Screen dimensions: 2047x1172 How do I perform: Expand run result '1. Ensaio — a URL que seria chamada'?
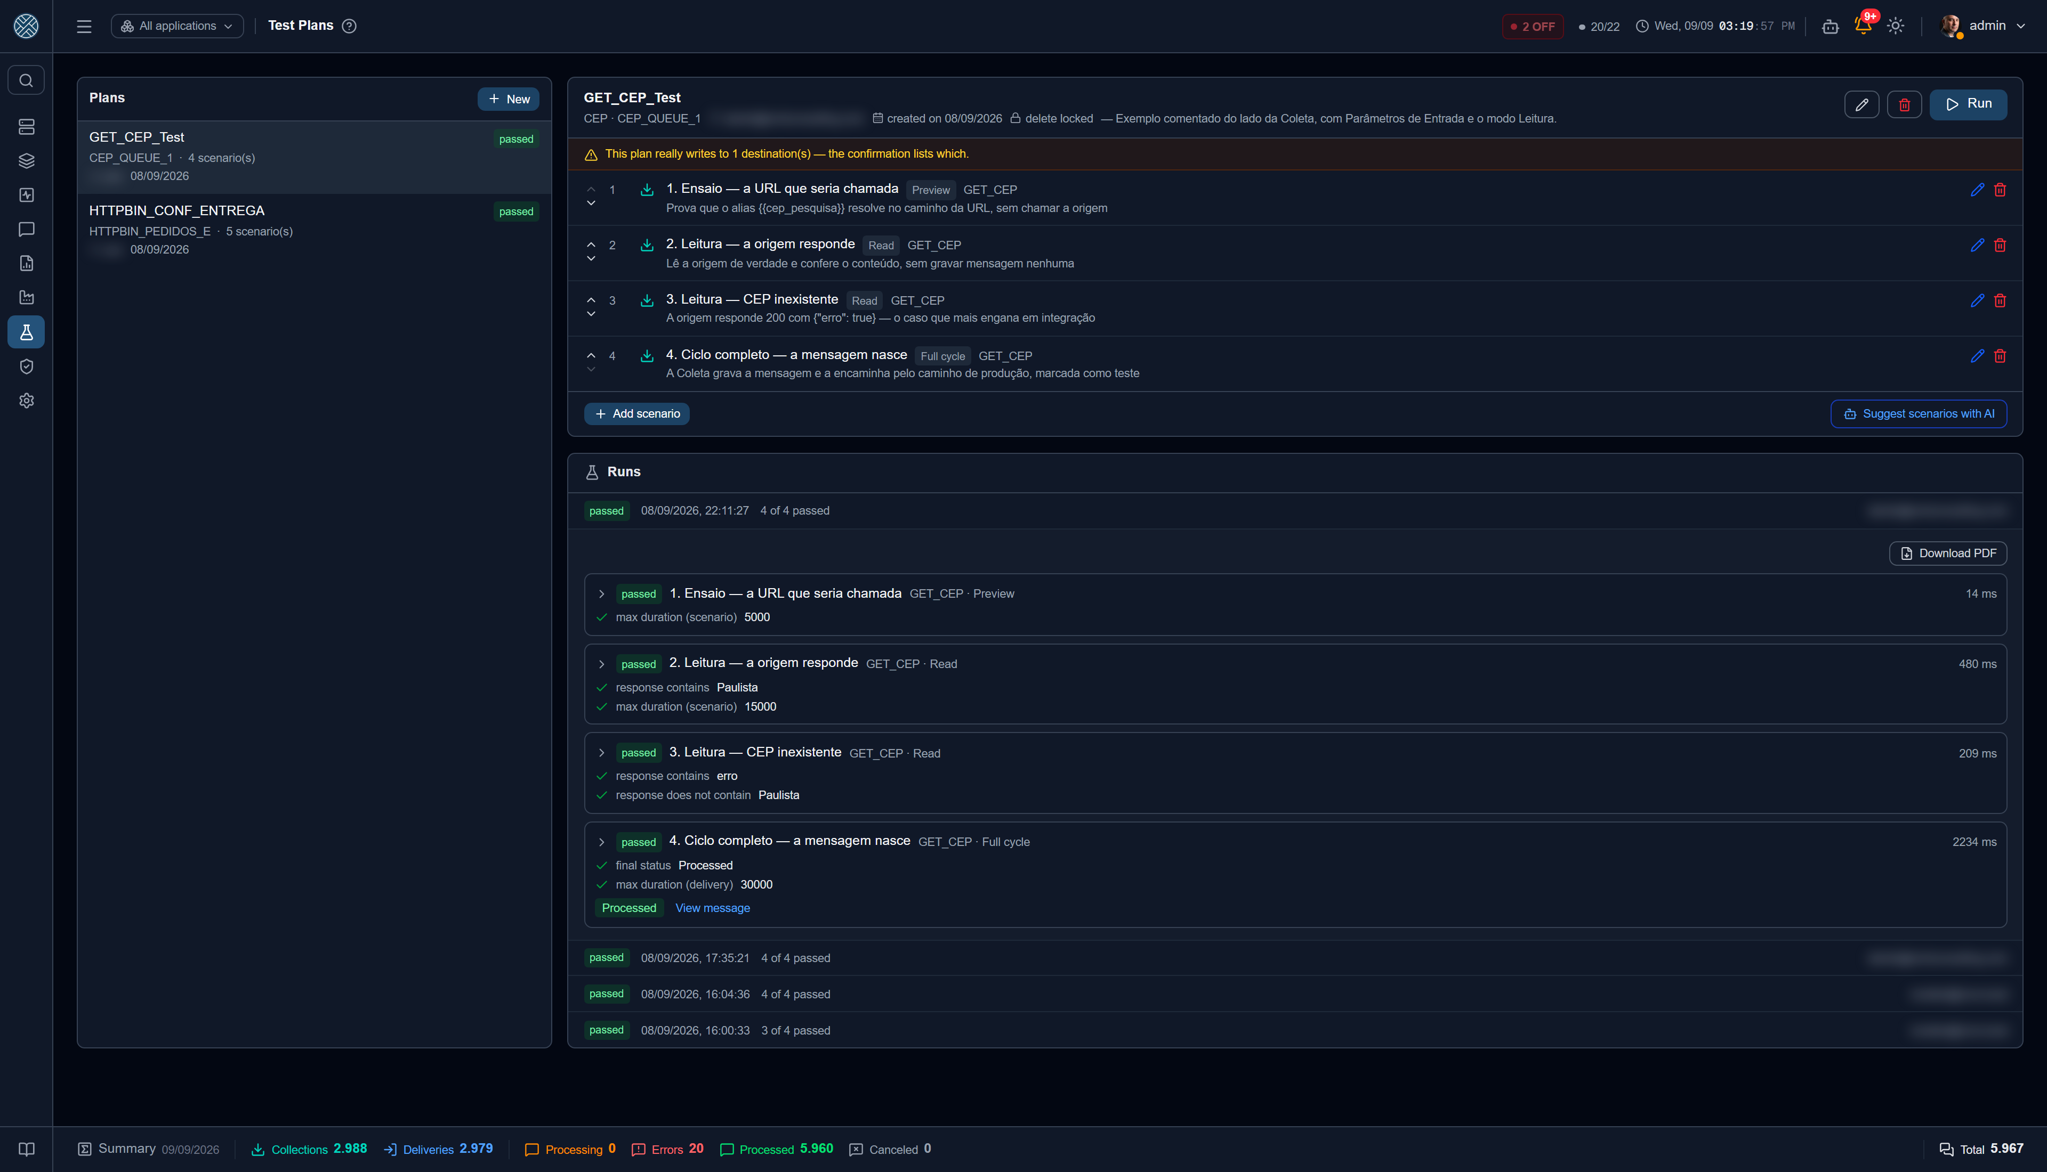tap(601, 594)
